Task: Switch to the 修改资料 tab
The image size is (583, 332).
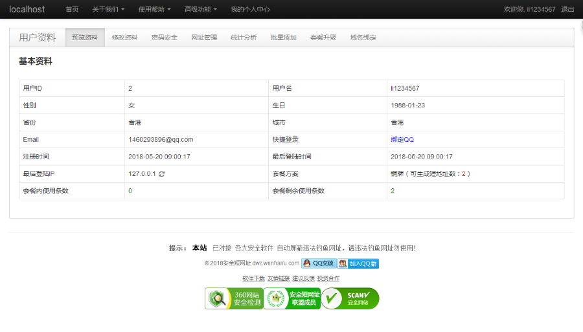Action: tap(124, 38)
